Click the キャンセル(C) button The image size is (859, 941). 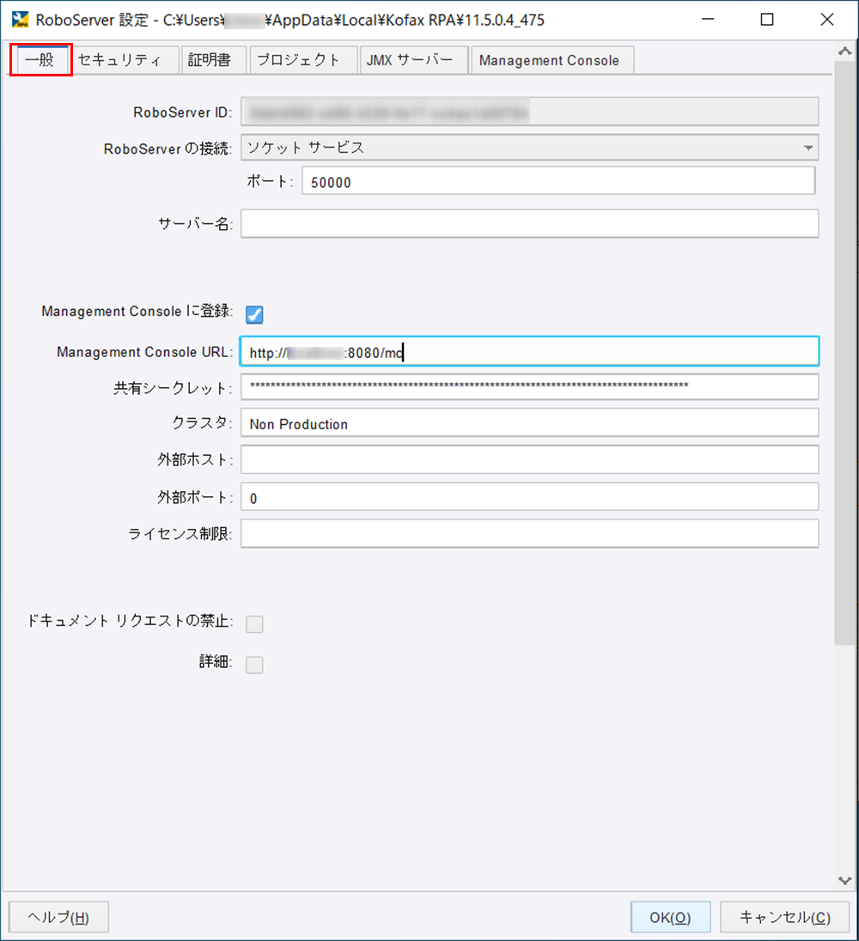785,917
